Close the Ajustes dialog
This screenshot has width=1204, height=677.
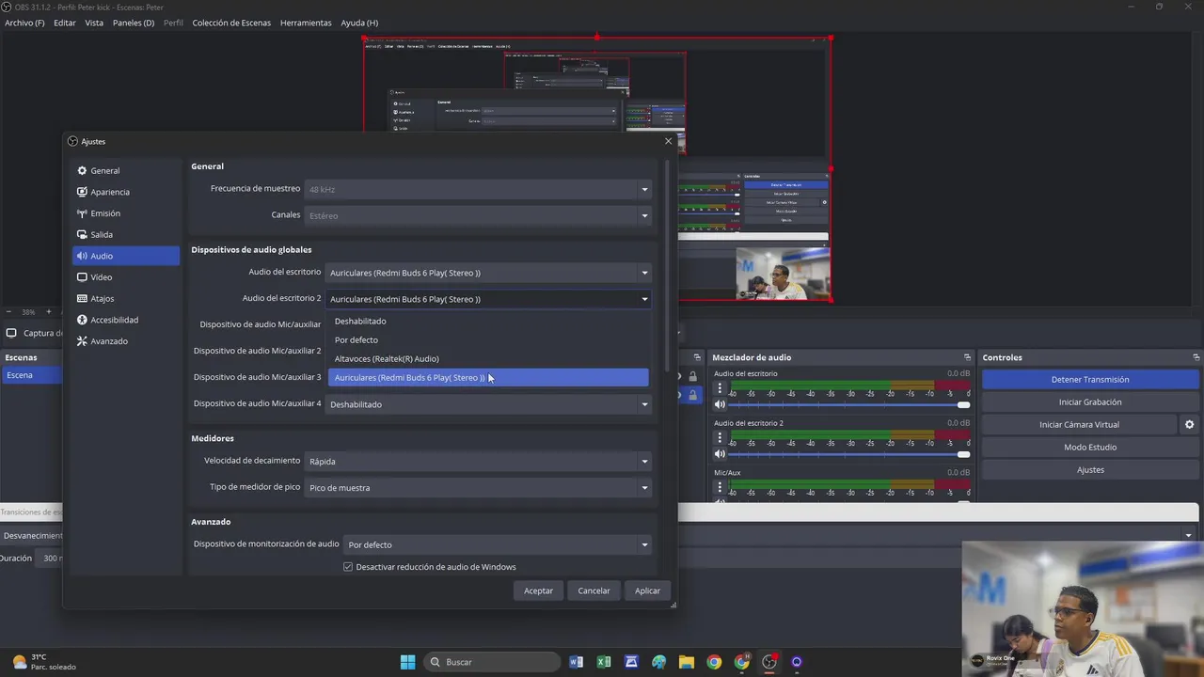669,141
